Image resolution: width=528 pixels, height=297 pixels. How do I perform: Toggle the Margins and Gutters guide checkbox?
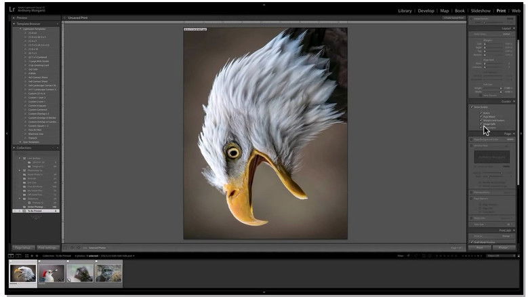[481, 119]
